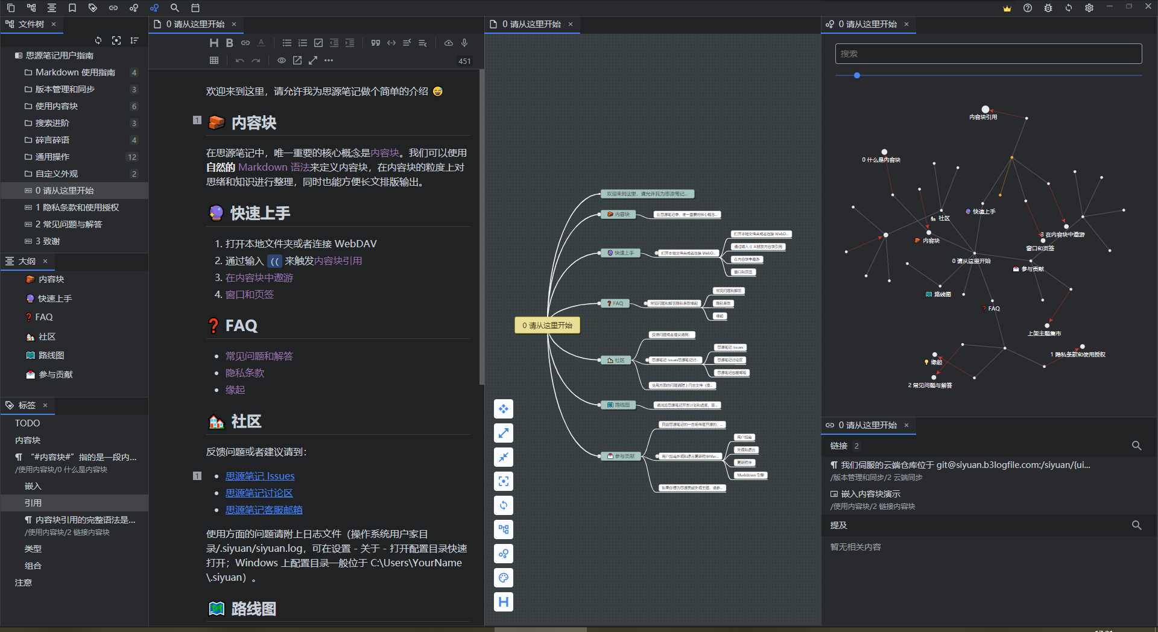The image size is (1158, 632).
Task: Toggle mind map collapse arrows button
Action: pyautogui.click(x=504, y=457)
